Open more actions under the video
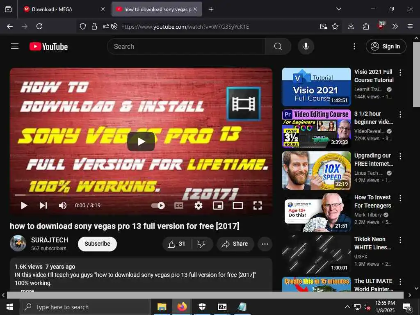This screenshot has height=315, width=420. [x=265, y=244]
